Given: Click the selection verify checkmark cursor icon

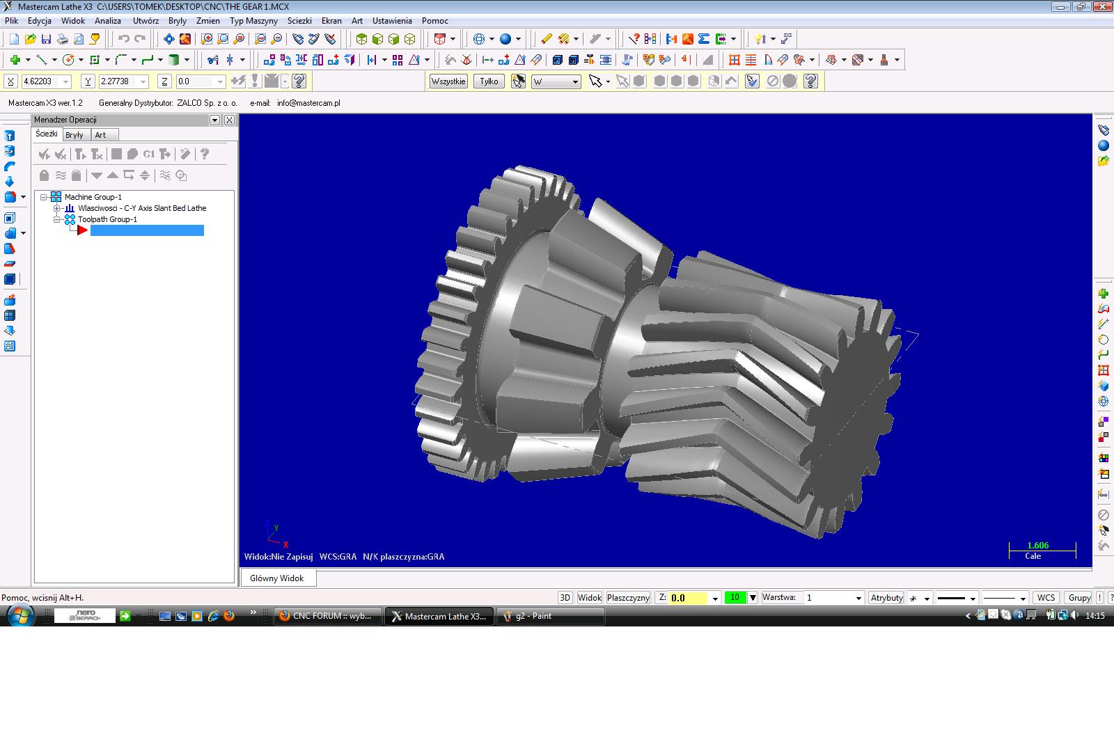Looking at the screenshot, I should pos(752,81).
